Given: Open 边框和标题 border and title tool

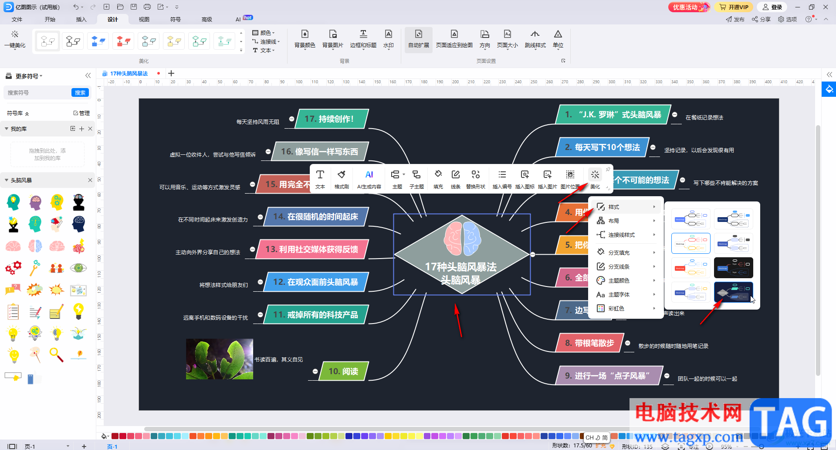Looking at the screenshot, I should pyautogui.click(x=363, y=39).
